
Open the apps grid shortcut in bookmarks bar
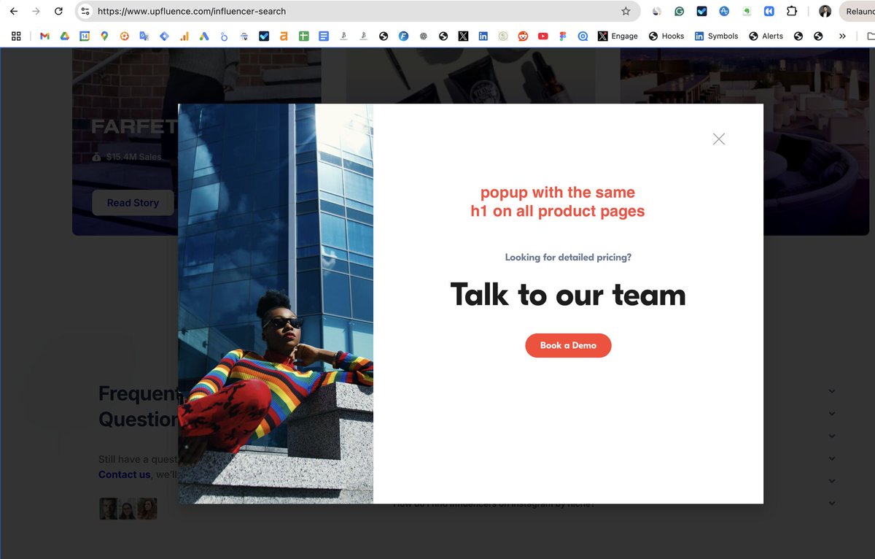point(16,36)
